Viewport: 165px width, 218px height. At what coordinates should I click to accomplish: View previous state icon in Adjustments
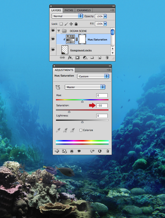(x=92, y=151)
